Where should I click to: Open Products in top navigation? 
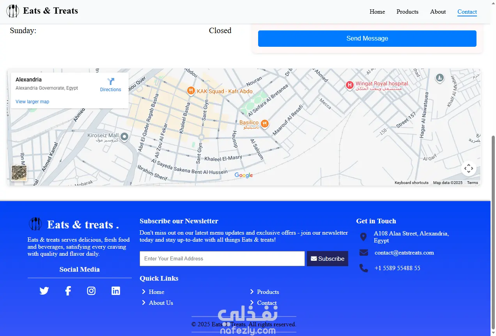407,12
